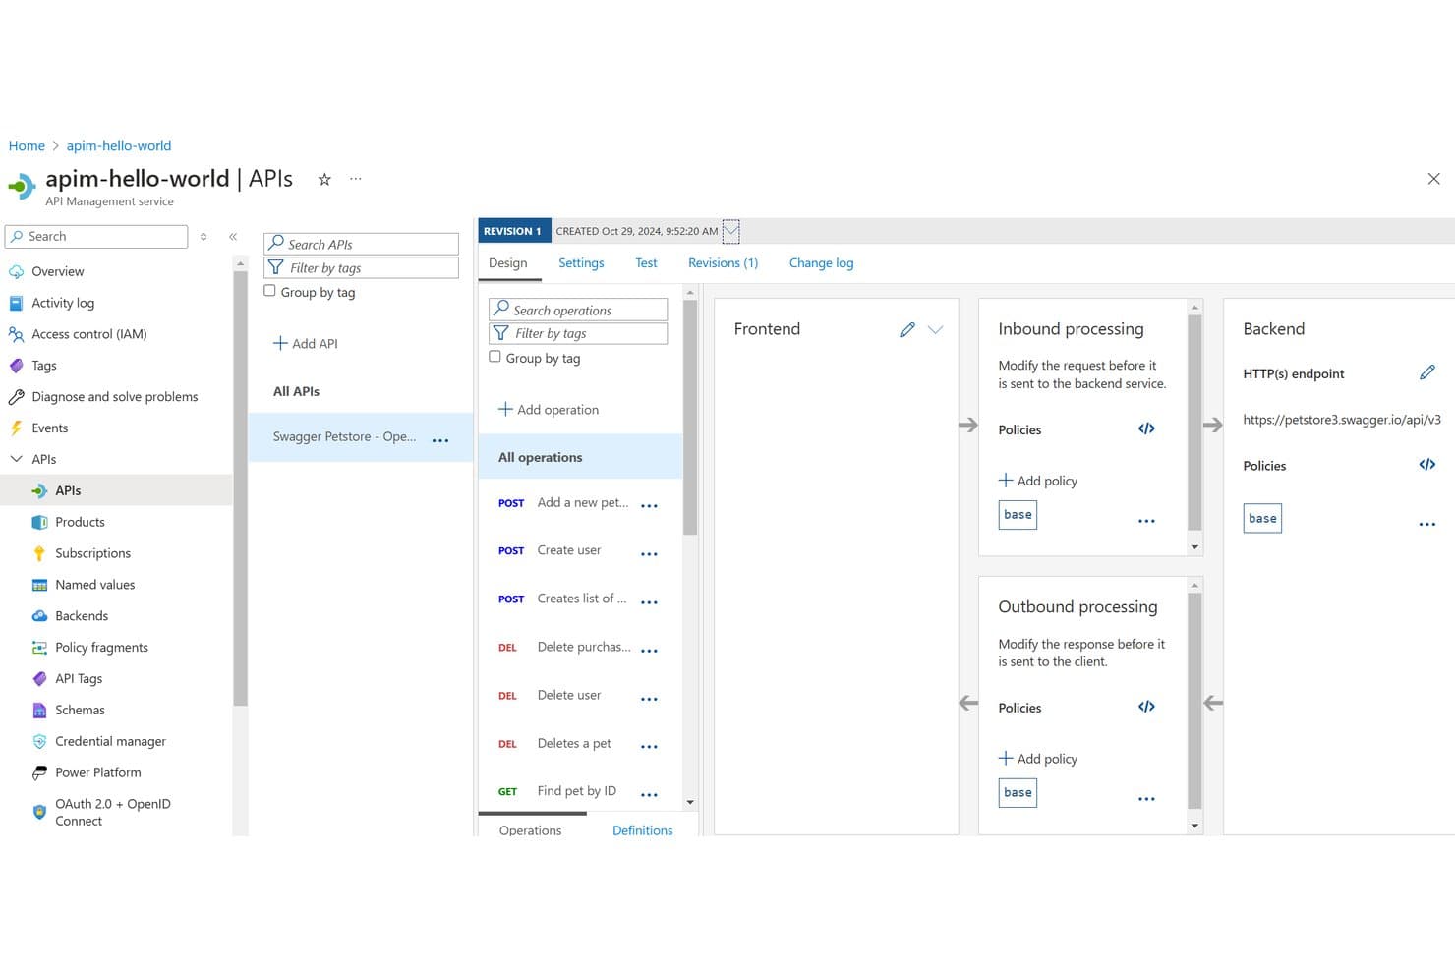This screenshot has width=1455, height=970.
Task: Open Access control (IAM)
Action: pos(88,334)
